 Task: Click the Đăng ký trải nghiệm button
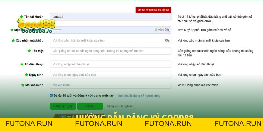(120, 106)
